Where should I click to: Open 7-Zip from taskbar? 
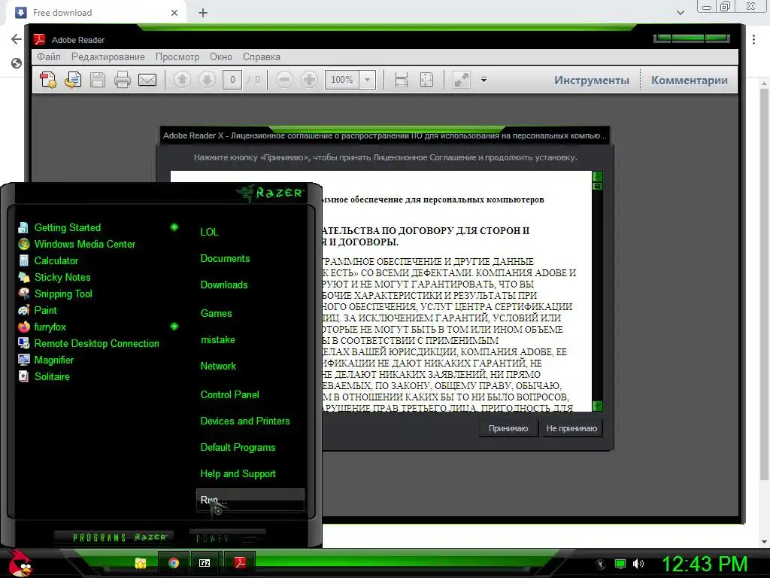coord(205,563)
